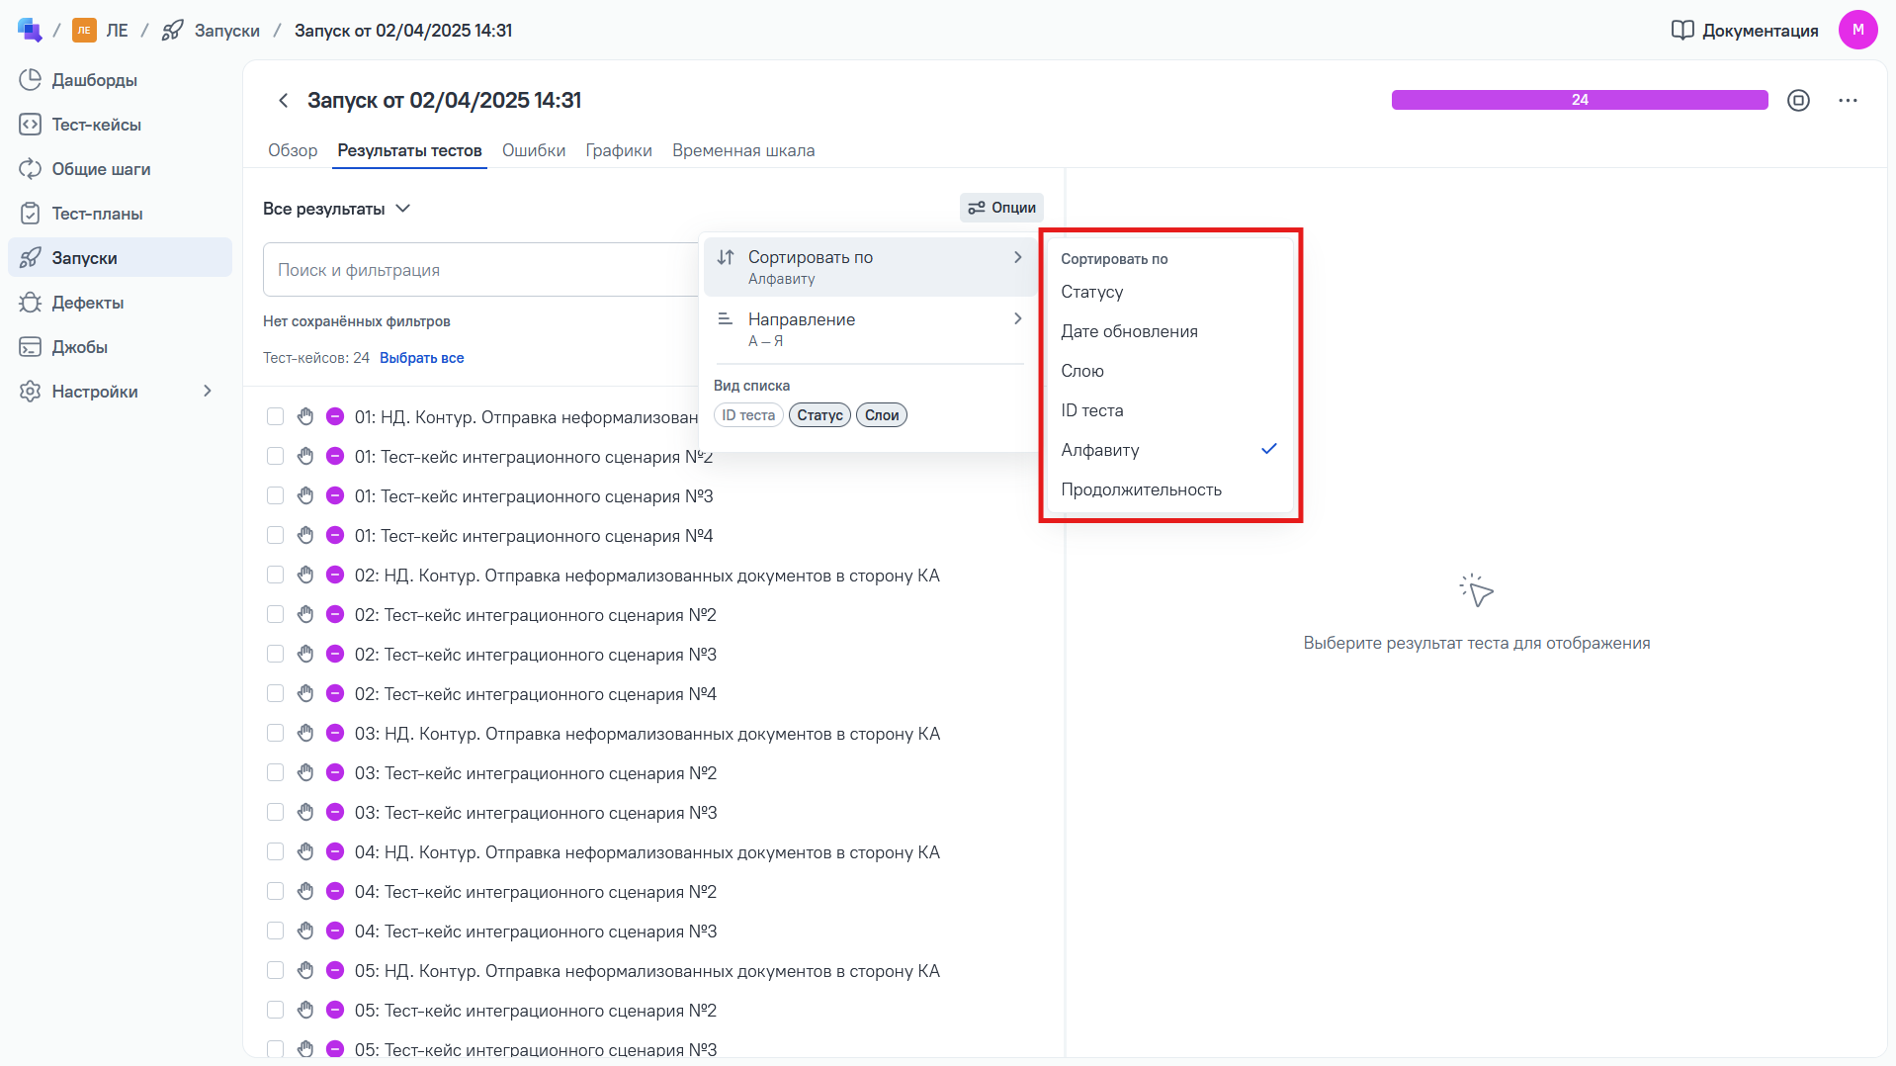Toggle the Статус list view chip
Image resolution: width=1896 pixels, height=1066 pixels.
(819, 415)
